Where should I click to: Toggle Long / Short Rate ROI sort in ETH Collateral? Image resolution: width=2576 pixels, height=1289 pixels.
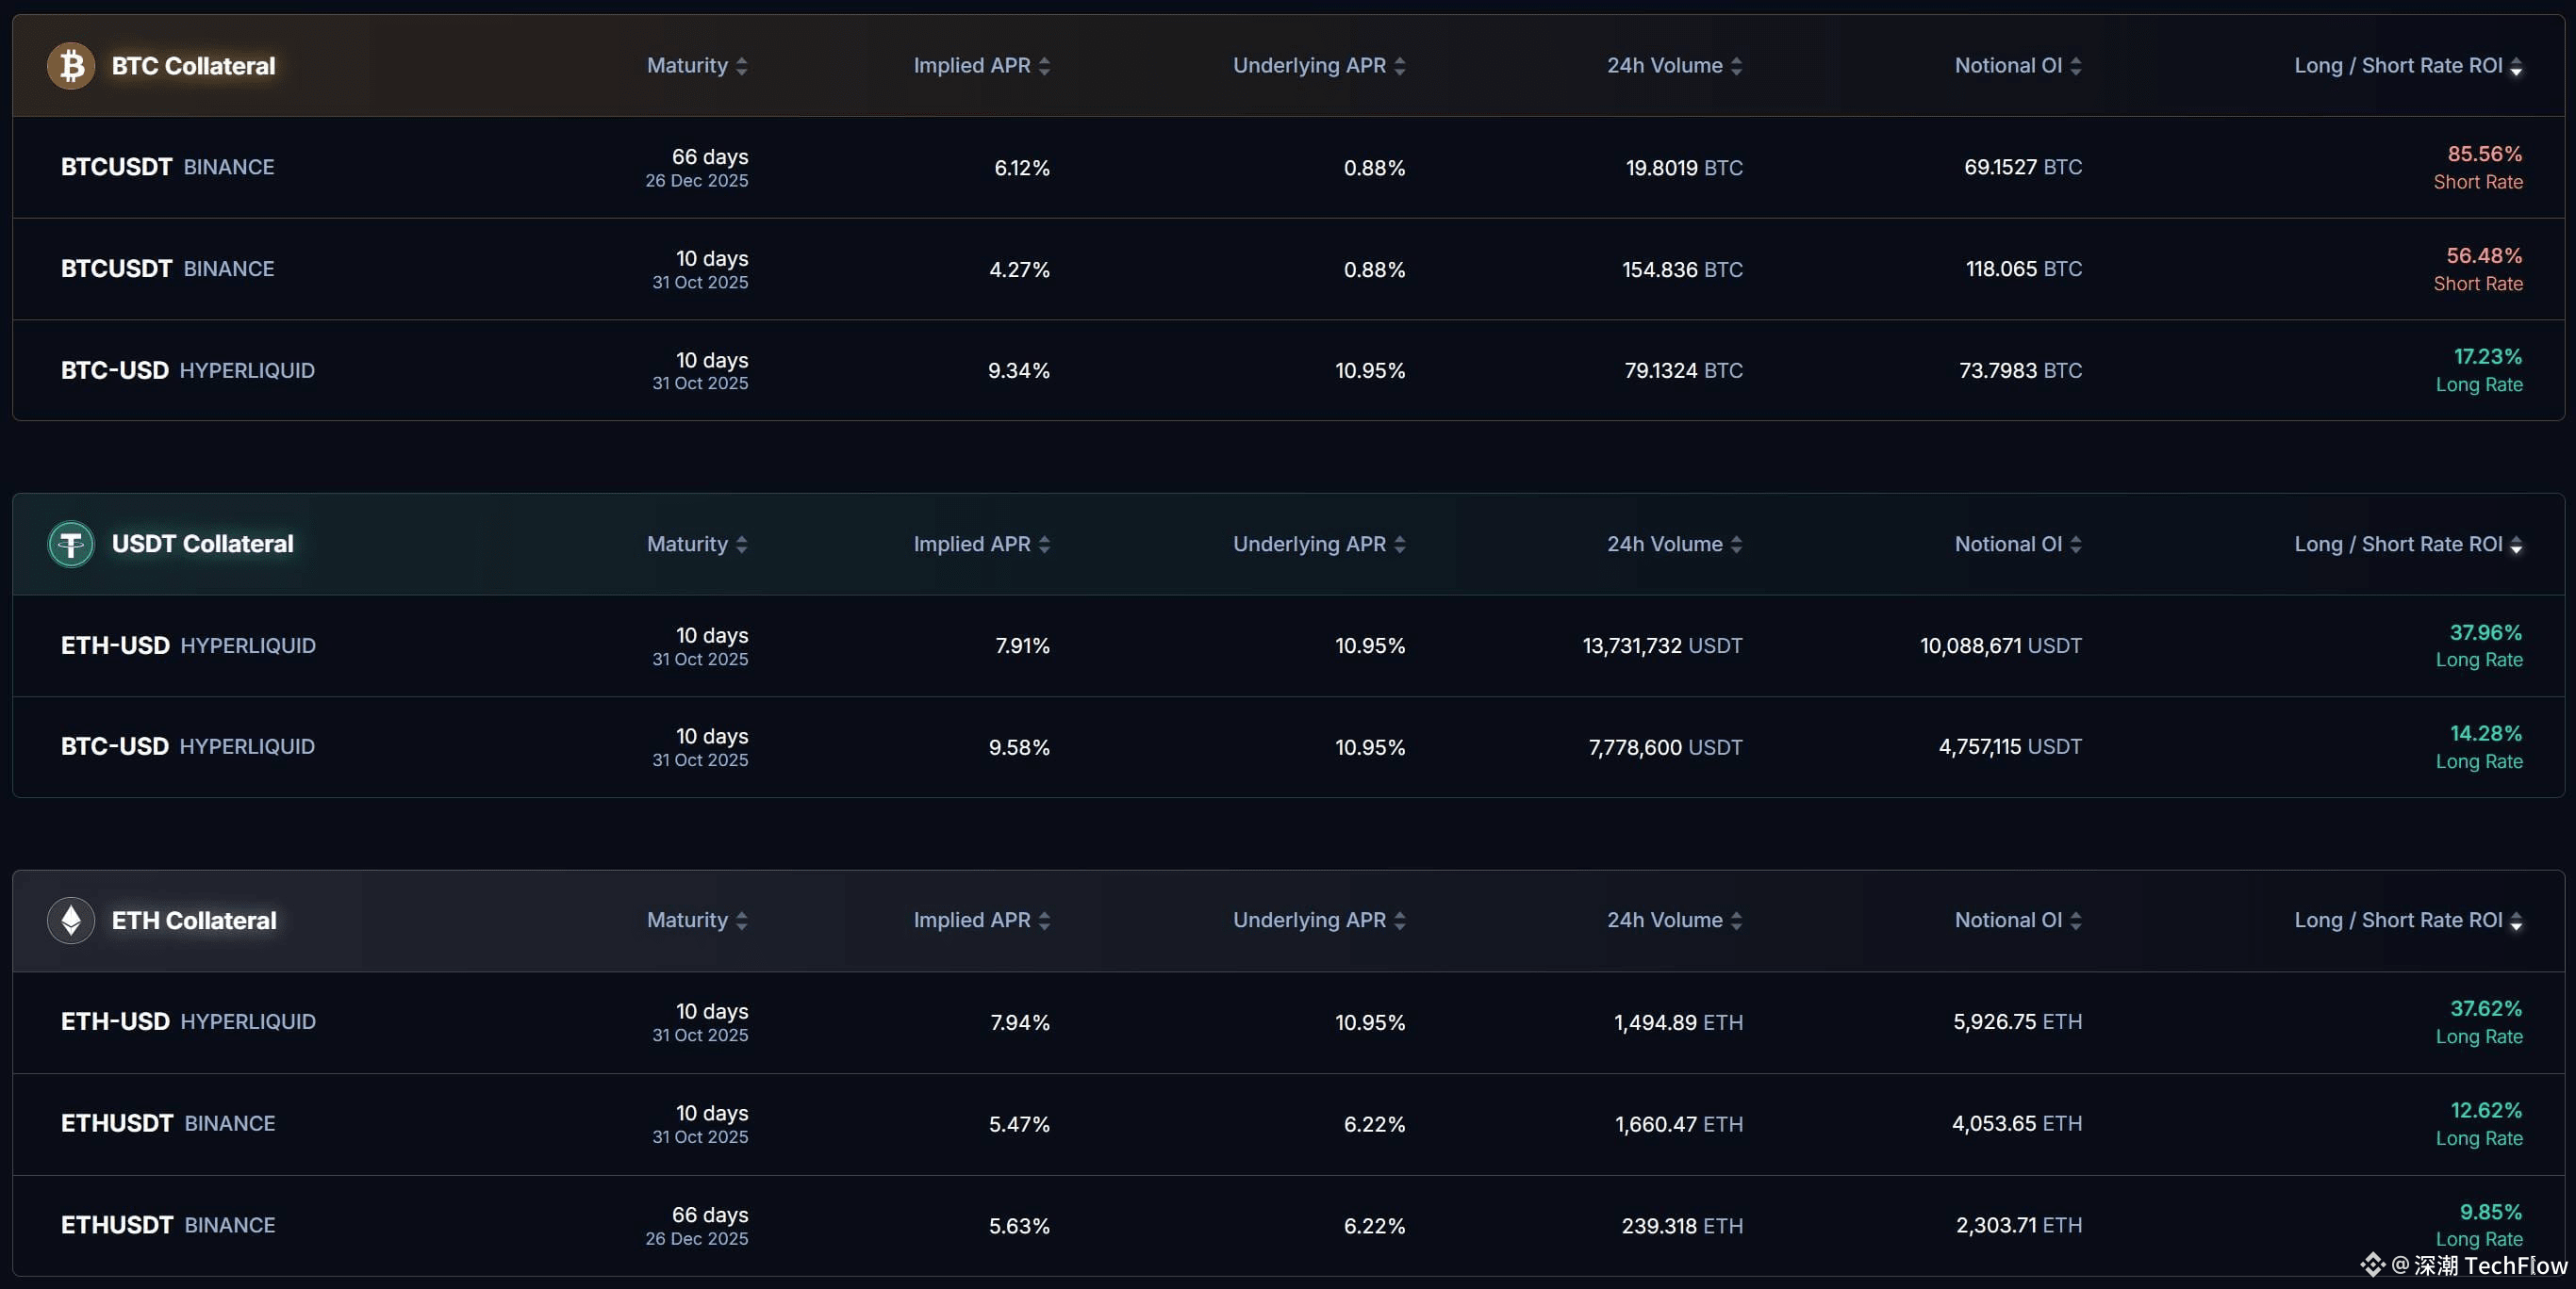coord(2516,921)
